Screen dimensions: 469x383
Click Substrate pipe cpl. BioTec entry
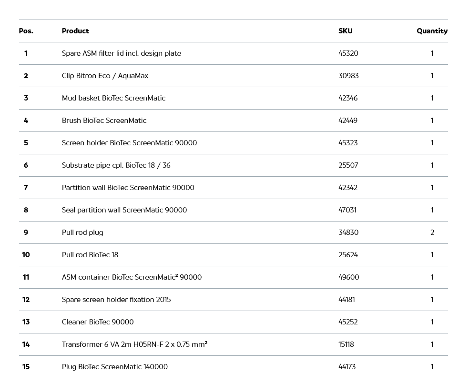tap(116, 165)
